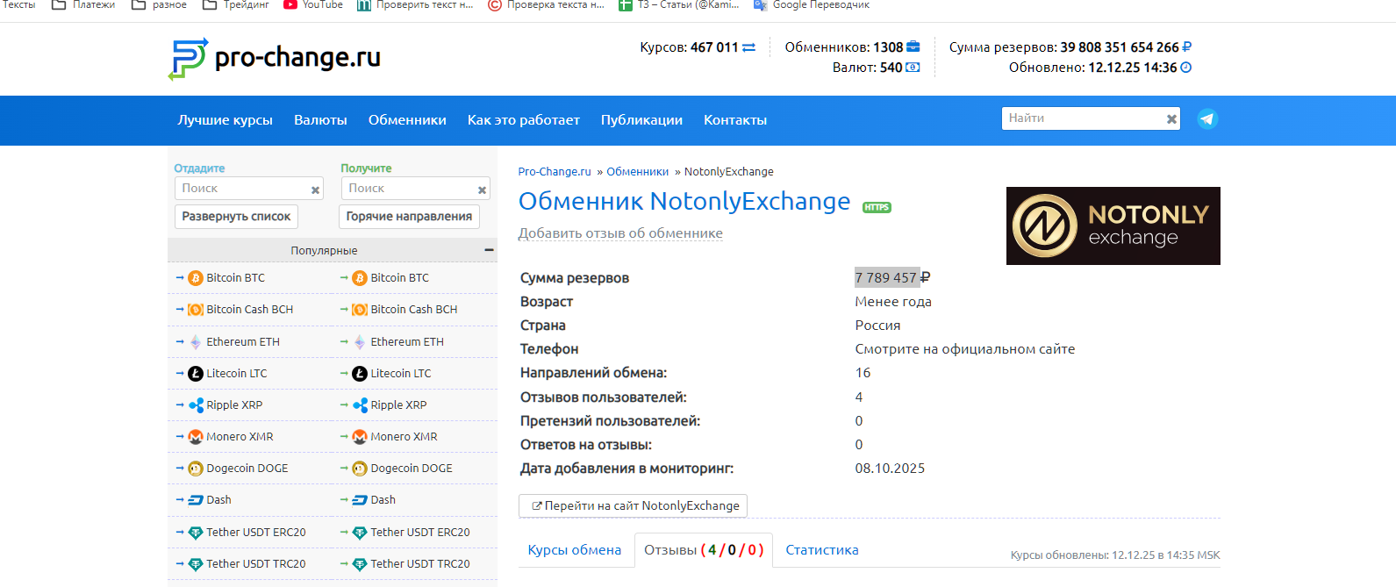Pick Litecoin LTC icon in Отдадите column
The image size is (1396, 587).
click(x=196, y=374)
